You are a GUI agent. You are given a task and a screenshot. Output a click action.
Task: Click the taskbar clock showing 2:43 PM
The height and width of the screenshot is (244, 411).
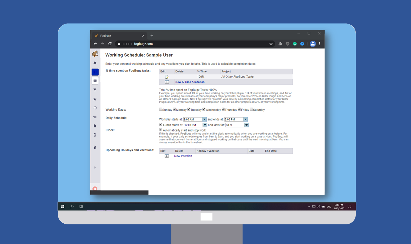click(x=339, y=207)
